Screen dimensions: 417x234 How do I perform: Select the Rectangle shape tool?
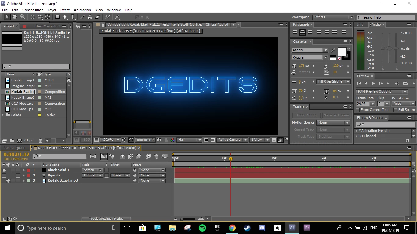click(57, 17)
